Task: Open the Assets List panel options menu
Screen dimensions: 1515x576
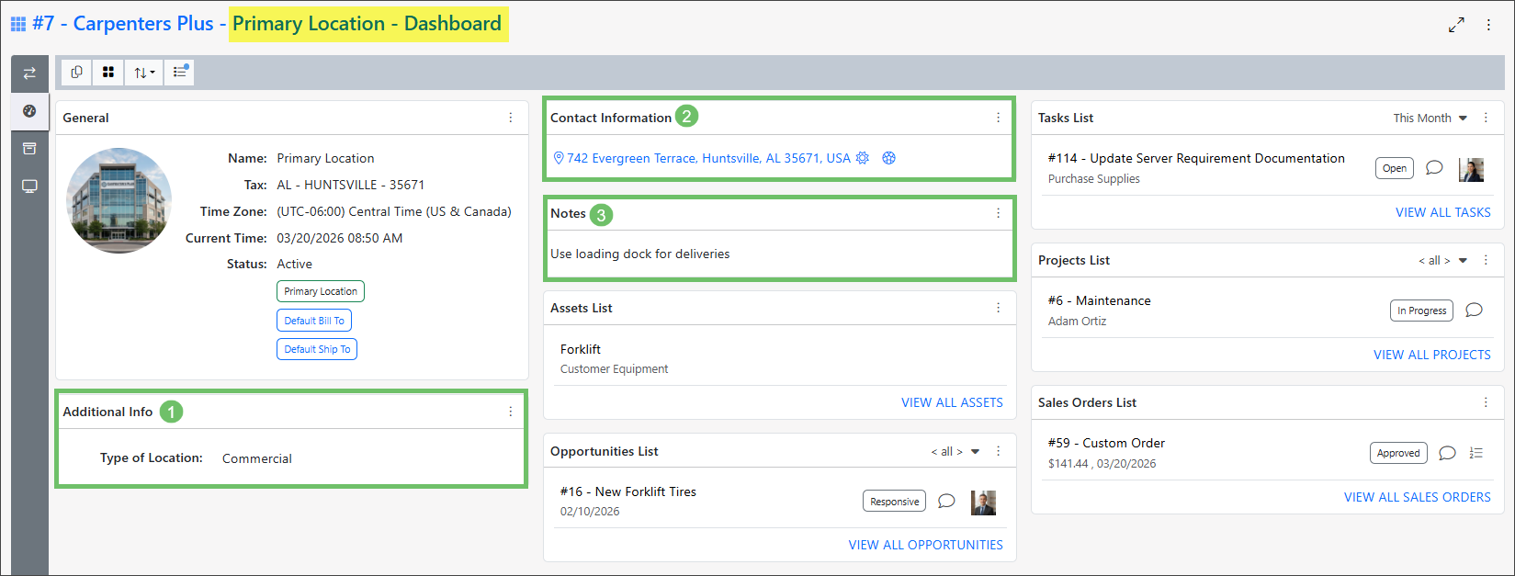Action: click(x=998, y=308)
